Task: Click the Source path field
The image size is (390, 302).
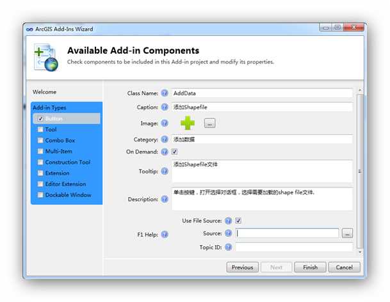Action: (287, 234)
